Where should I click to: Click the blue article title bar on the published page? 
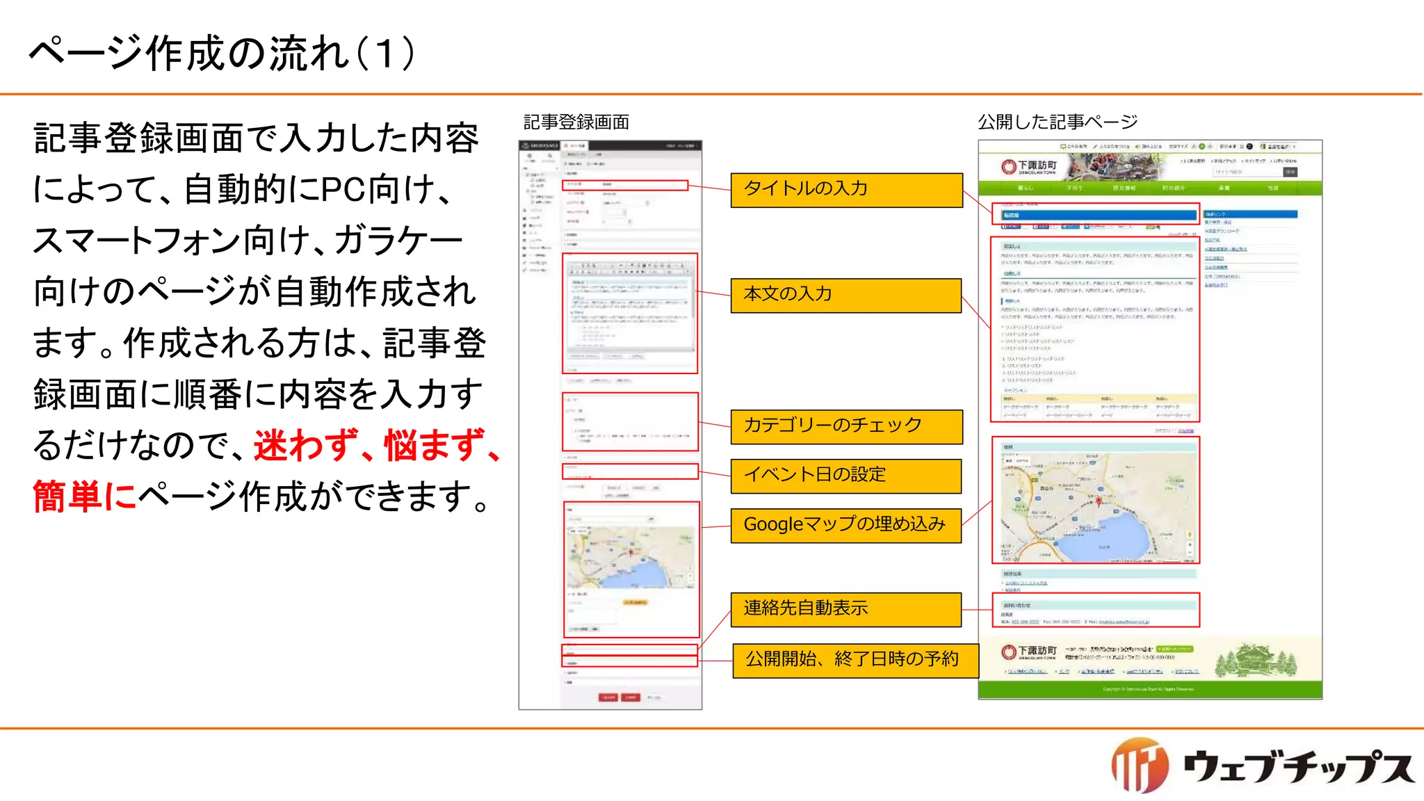point(1099,216)
